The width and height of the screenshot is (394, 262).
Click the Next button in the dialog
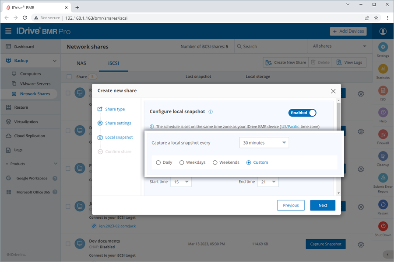[323, 205]
